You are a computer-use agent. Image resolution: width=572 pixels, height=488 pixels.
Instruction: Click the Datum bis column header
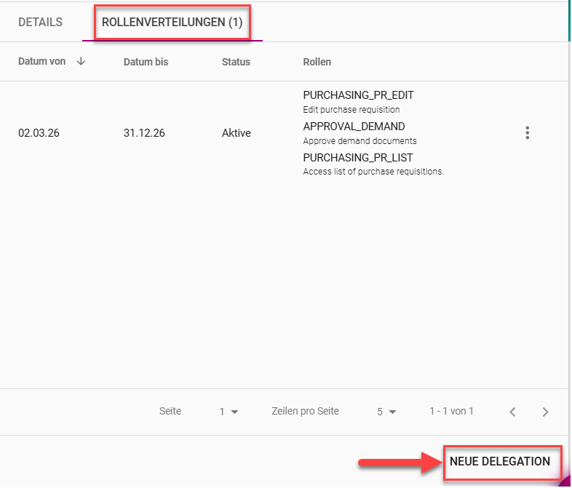pos(146,62)
